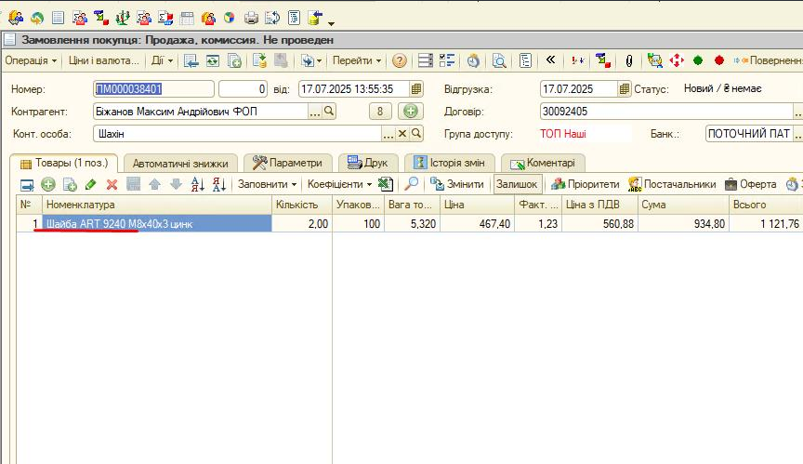Click the red circle status icon
803x464 pixels.
click(x=719, y=60)
